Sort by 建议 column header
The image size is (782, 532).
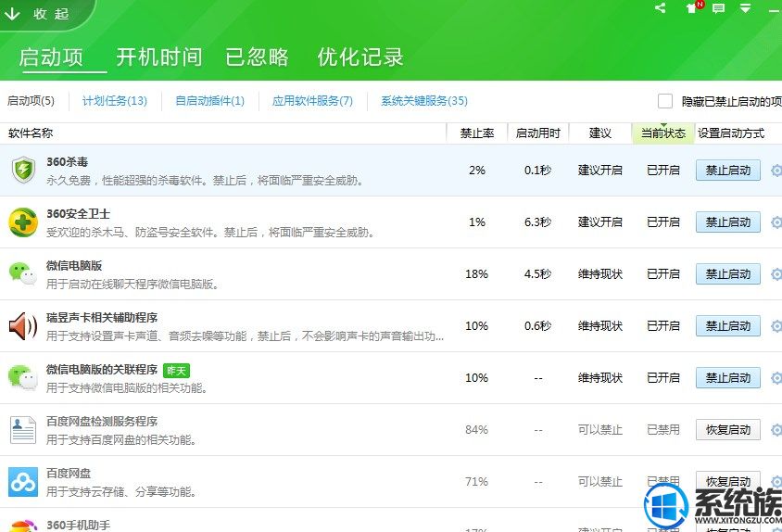pyautogui.click(x=600, y=133)
